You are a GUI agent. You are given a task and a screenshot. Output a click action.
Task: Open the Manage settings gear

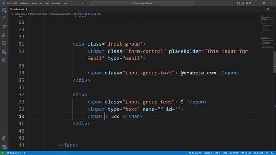4,147
